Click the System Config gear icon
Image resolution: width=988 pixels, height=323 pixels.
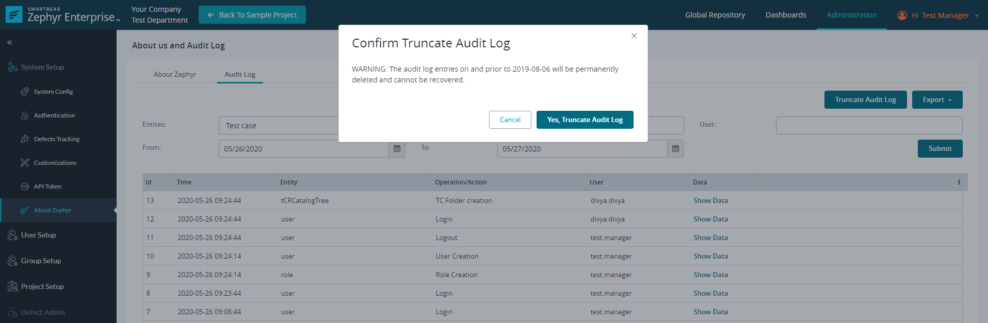point(25,92)
